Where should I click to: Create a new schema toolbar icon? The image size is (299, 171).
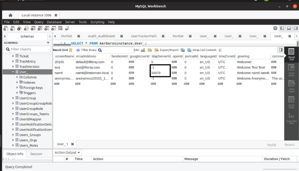pyautogui.click(x=26, y=28)
